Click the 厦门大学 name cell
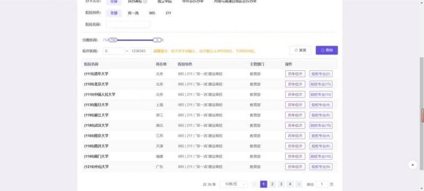Screen dimensions: 424x191 point(96,157)
